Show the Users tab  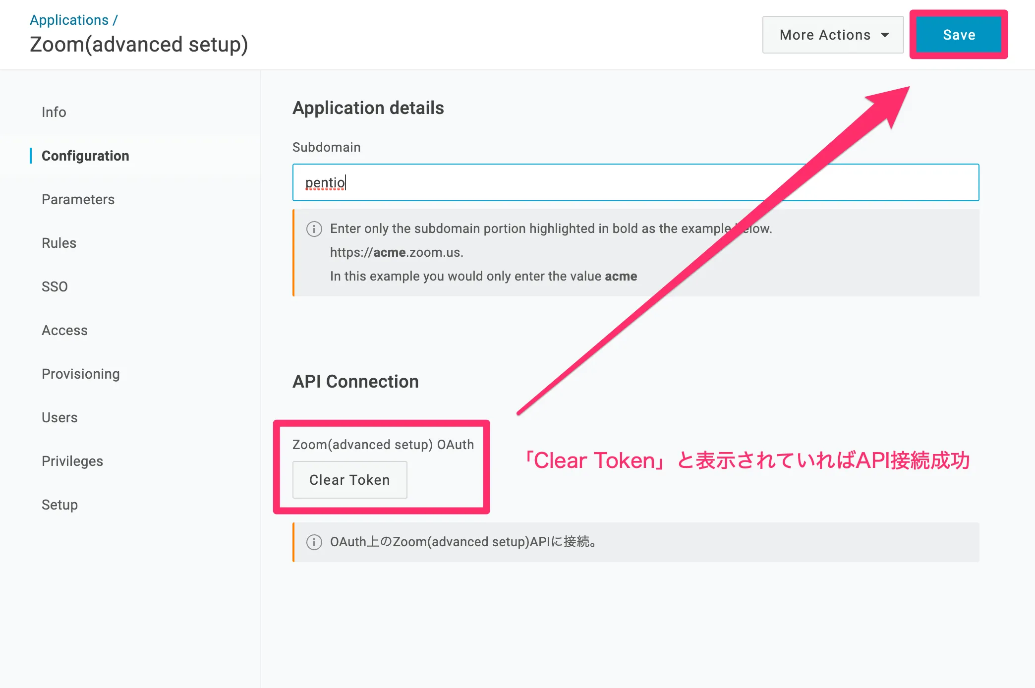[x=59, y=417]
